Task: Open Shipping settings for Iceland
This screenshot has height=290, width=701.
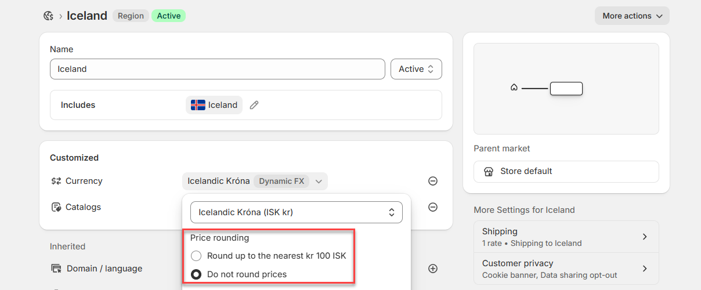Action: coord(566,237)
